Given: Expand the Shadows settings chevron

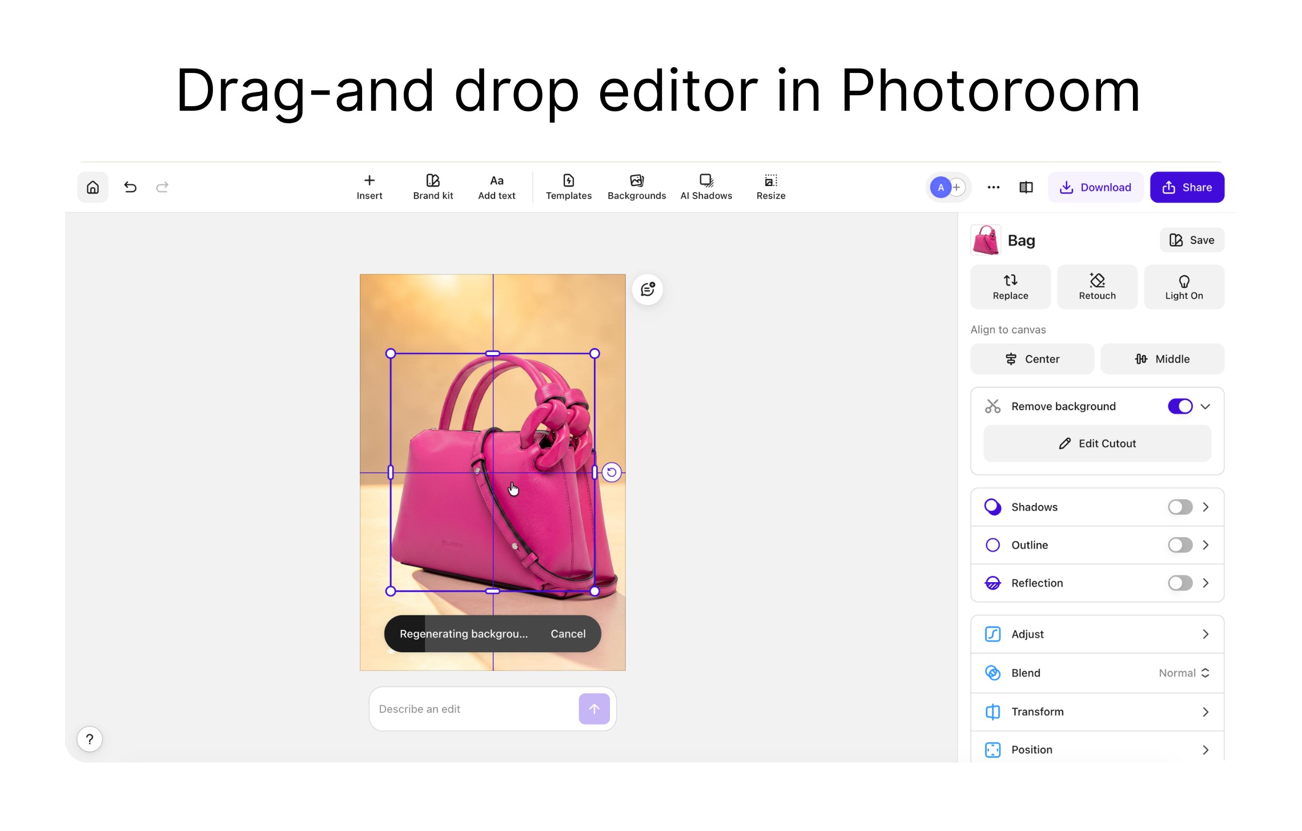Looking at the screenshot, I should (x=1205, y=507).
